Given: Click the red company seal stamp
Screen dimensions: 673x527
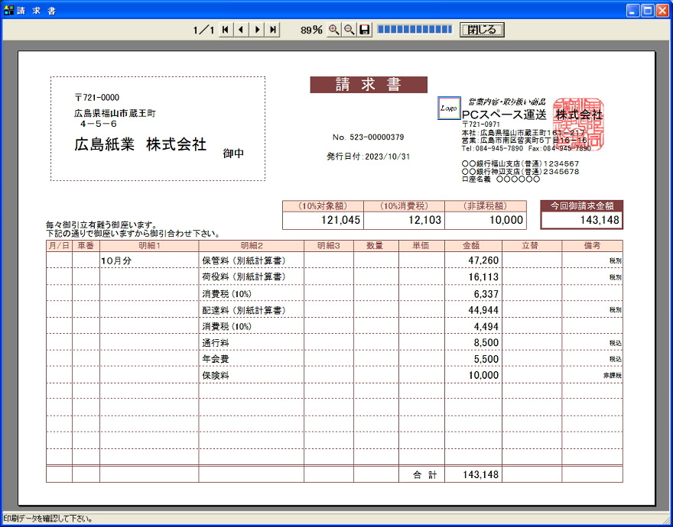Looking at the screenshot, I should coord(578,124).
